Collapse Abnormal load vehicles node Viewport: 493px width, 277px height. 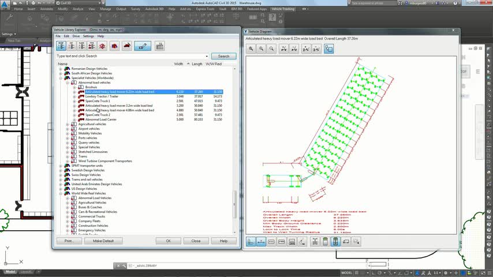click(68, 83)
